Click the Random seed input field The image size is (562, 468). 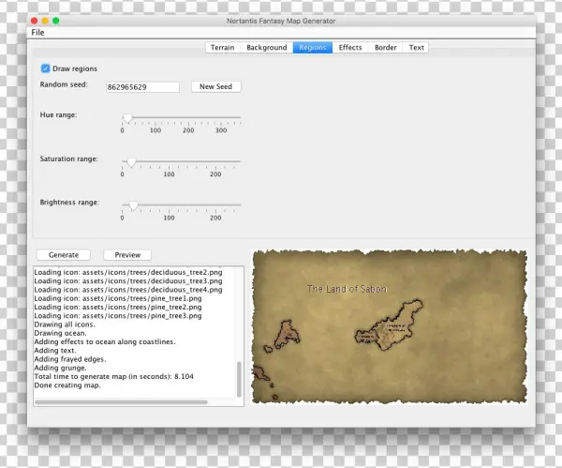click(x=142, y=87)
